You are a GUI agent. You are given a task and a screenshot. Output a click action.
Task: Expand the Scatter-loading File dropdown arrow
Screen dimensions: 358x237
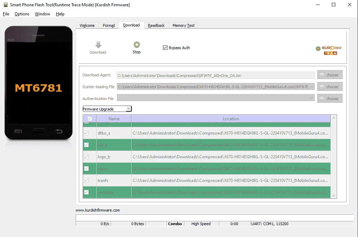312,87
